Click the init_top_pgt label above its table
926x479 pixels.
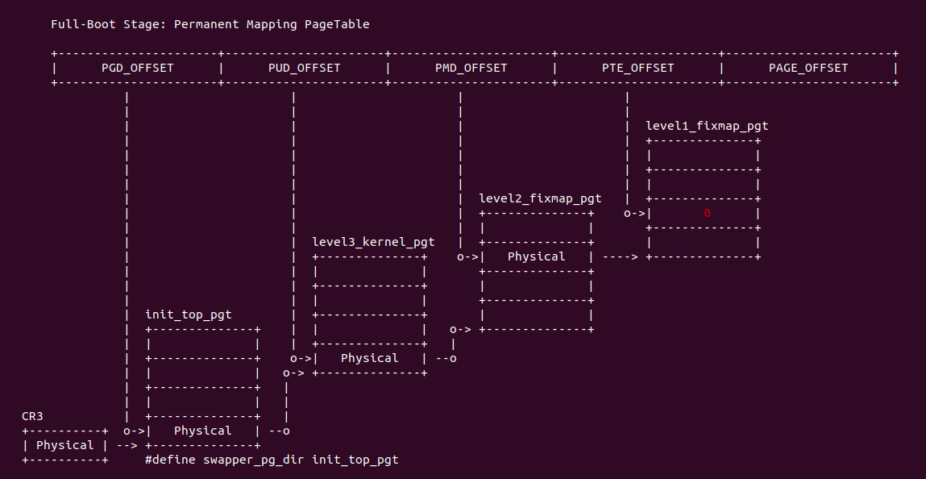pyautogui.click(x=188, y=314)
